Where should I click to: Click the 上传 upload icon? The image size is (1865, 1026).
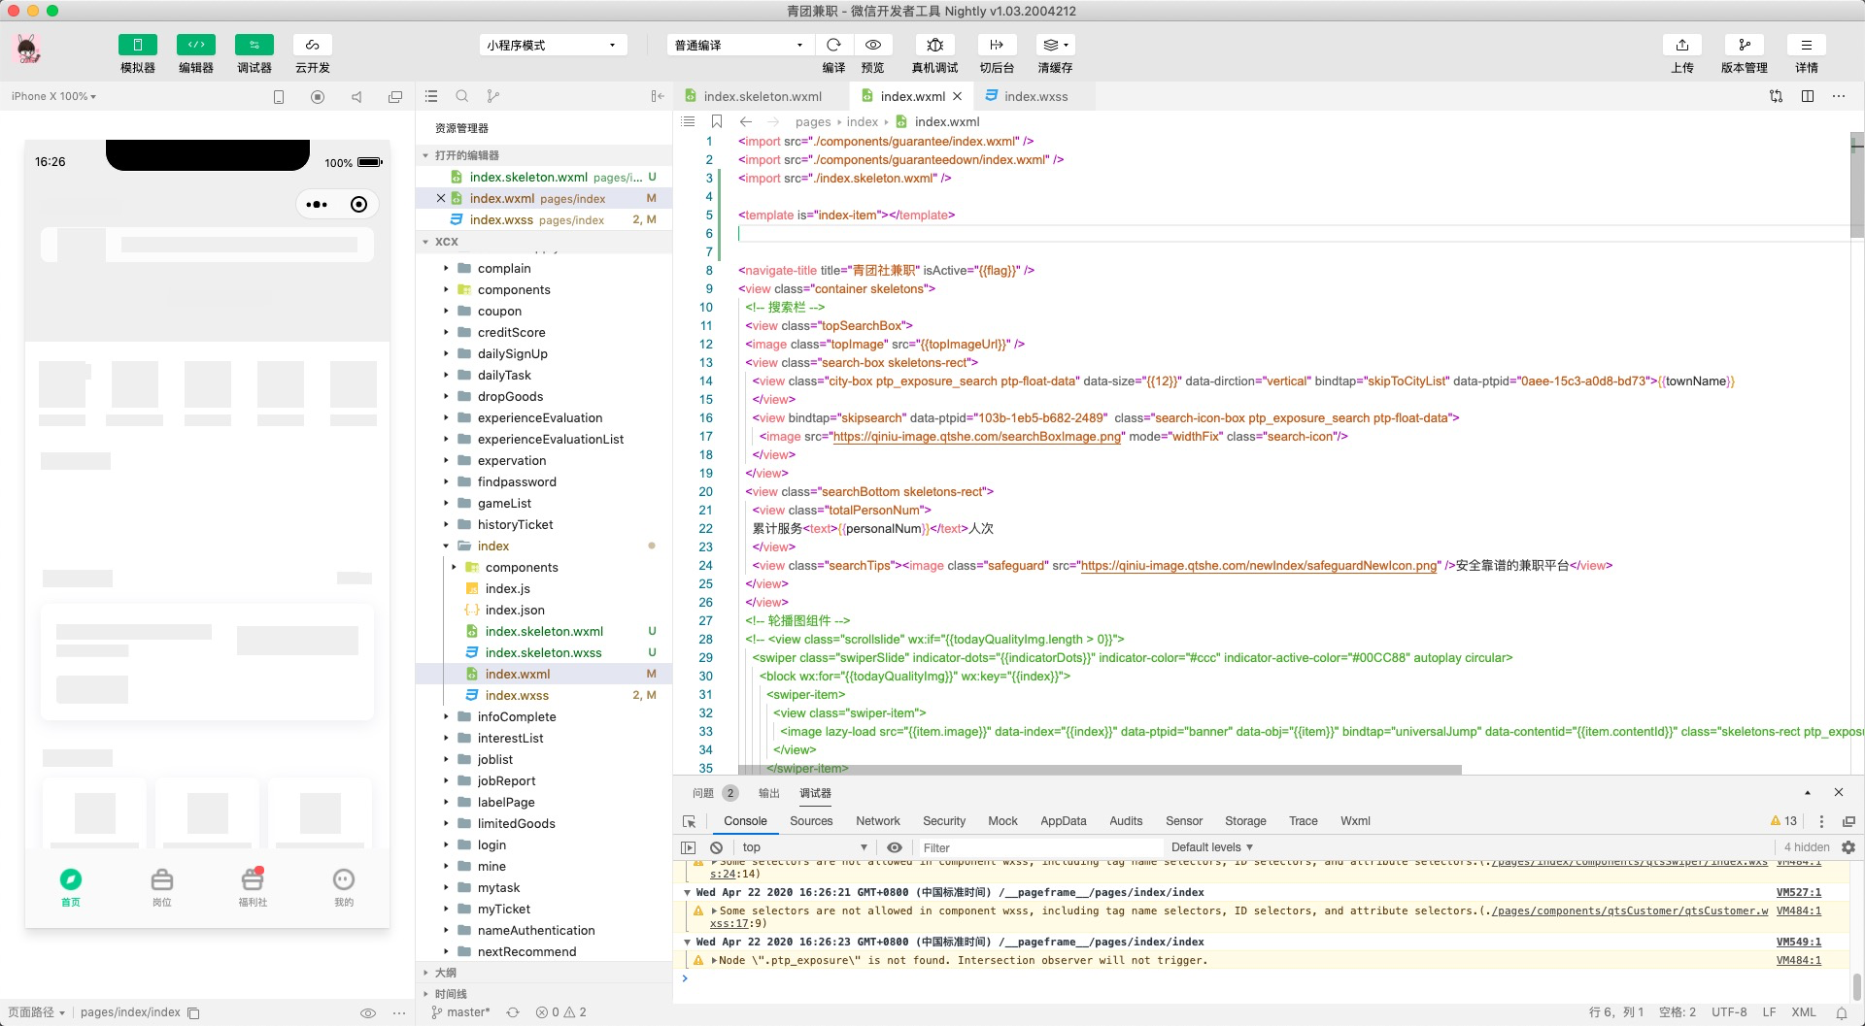[x=1681, y=46]
